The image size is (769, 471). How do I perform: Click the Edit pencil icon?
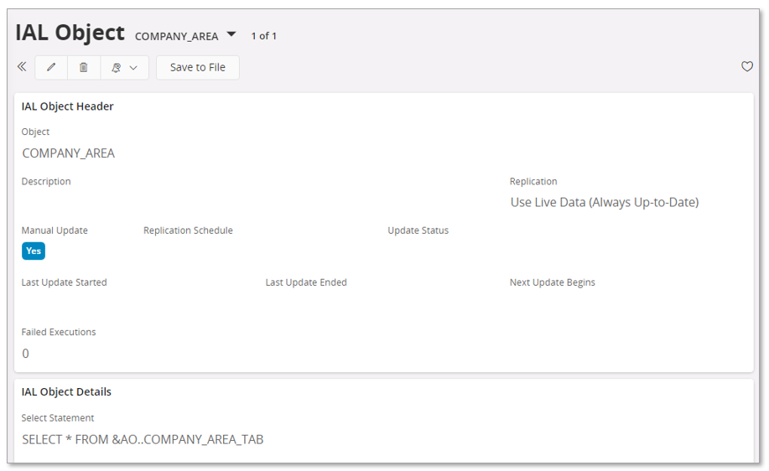(x=51, y=68)
